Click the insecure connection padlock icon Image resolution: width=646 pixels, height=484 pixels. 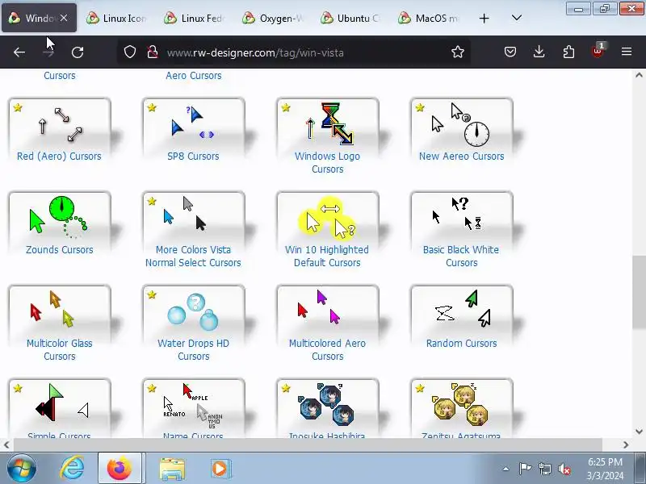coord(153,52)
